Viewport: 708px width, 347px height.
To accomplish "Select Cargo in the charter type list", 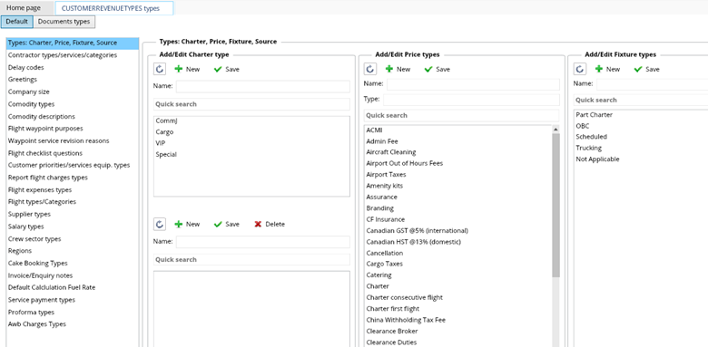I will [164, 132].
